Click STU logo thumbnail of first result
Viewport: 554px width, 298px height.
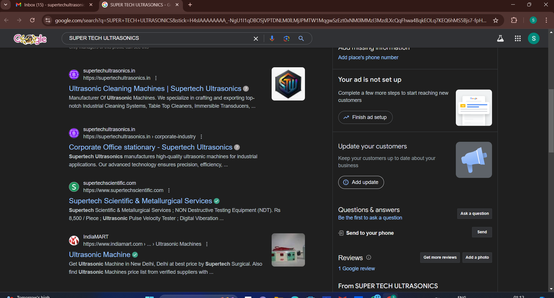pyautogui.click(x=288, y=84)
